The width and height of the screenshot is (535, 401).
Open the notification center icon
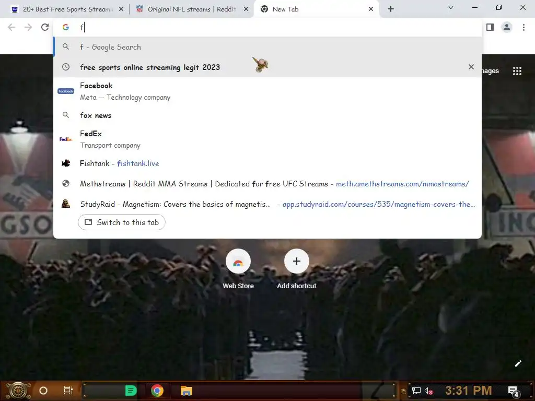tap(513, 391)
